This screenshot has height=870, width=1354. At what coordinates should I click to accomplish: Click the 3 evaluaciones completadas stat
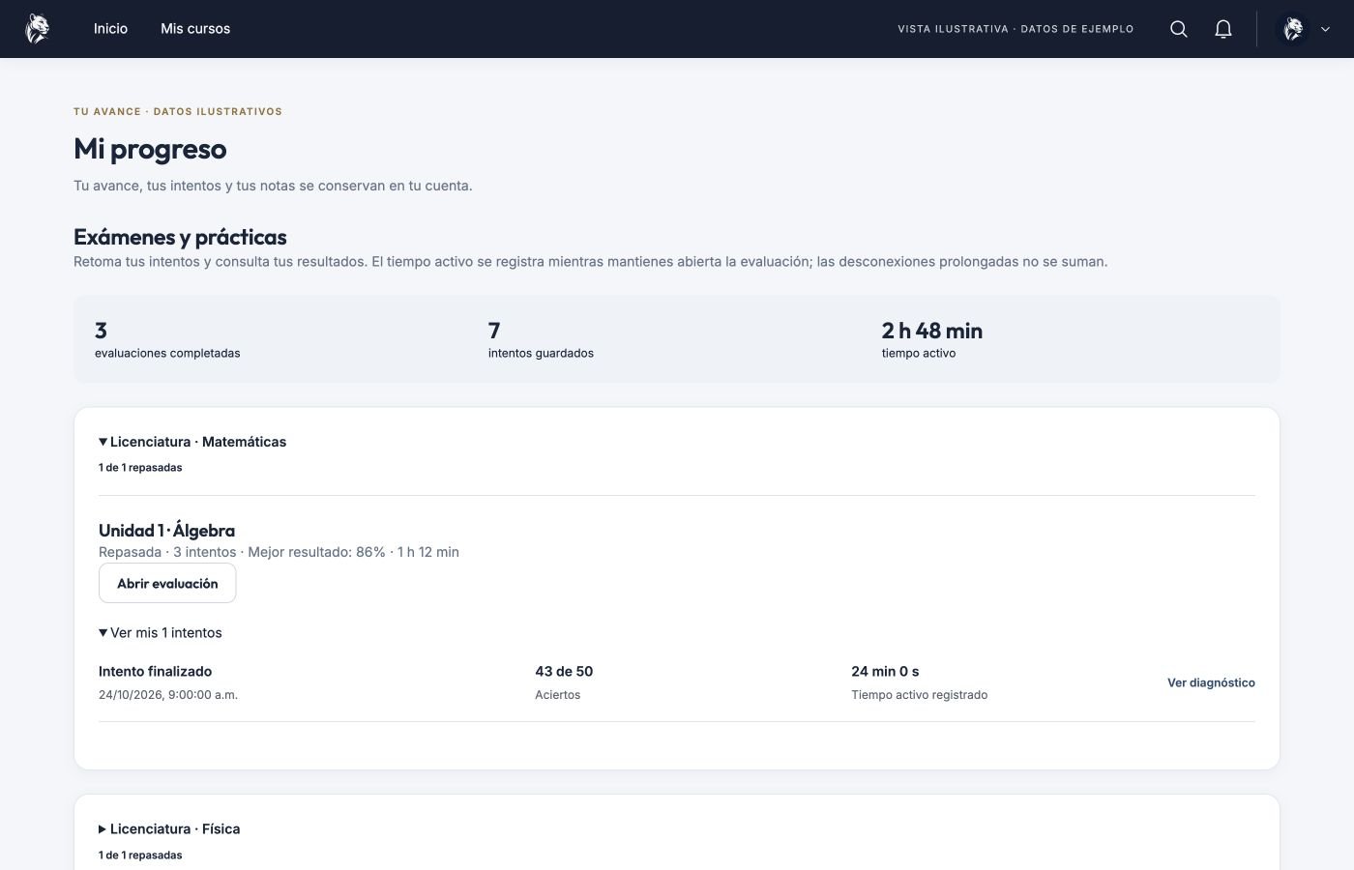tap(167, 339)
